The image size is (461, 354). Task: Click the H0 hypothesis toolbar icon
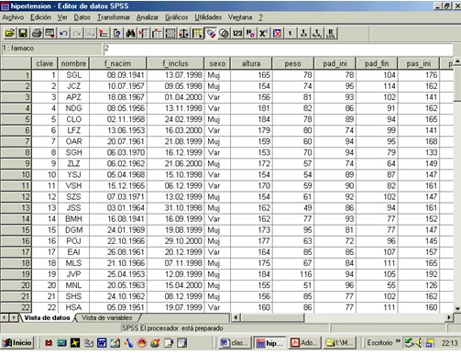(x=250, y=33)
